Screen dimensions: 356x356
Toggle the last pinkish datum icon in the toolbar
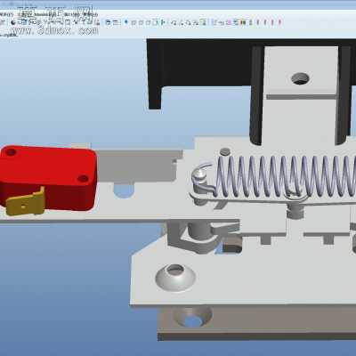(279, 22)
